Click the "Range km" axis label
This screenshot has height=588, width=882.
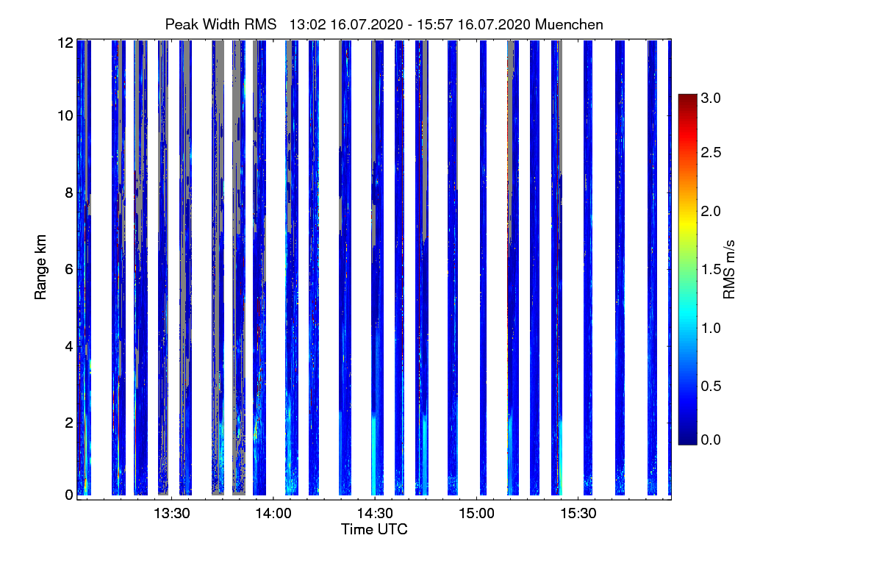[40, 268]
